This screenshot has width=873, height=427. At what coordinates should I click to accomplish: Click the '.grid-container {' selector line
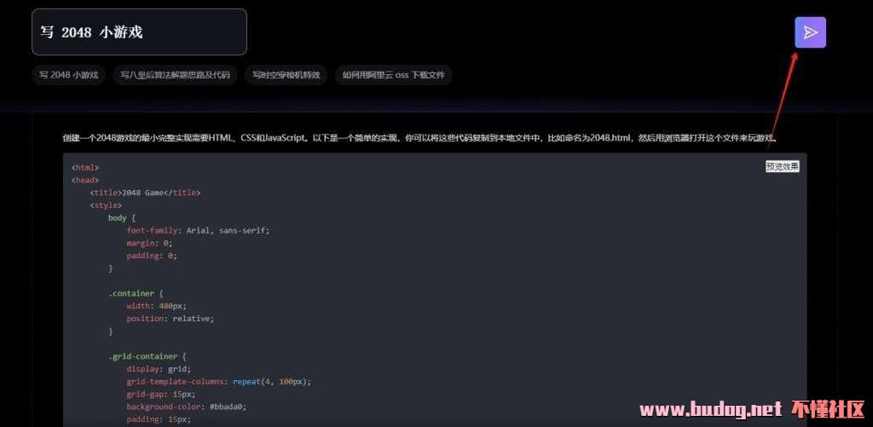pos(147,356)
